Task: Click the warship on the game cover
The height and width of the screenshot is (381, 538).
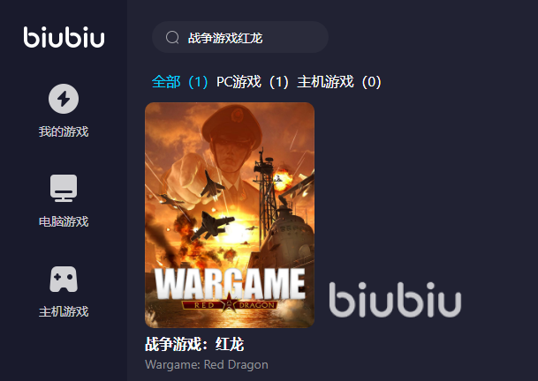Action: pyautogui.click(x=284, y=220)
